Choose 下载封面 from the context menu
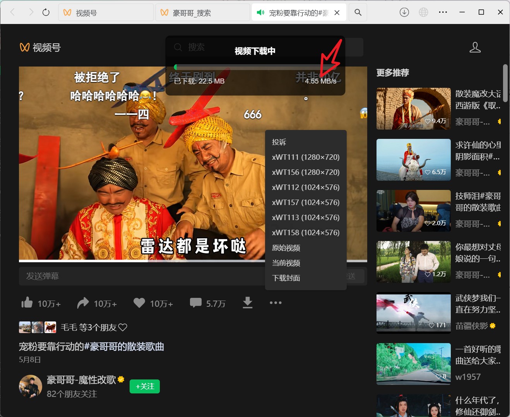 (286, 278)
